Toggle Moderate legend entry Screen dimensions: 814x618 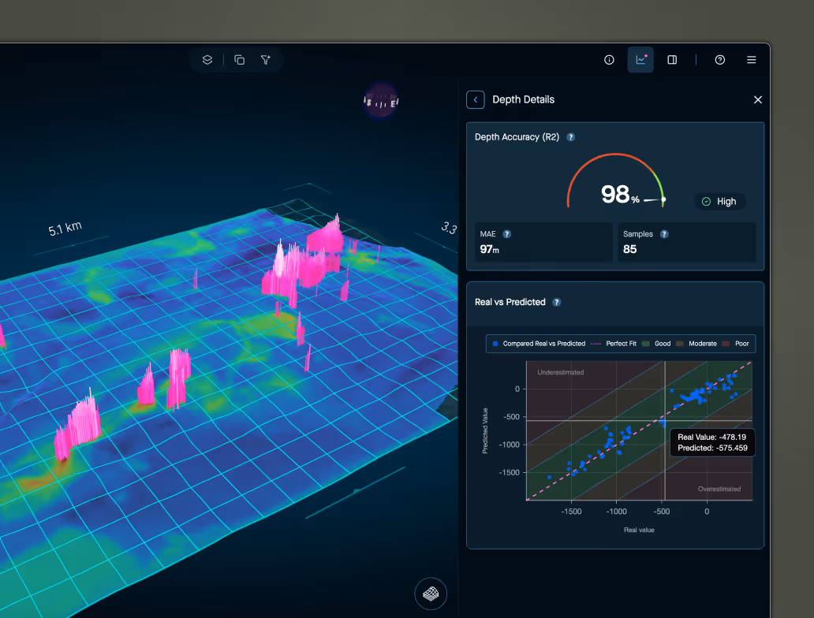tap(696, 344)
